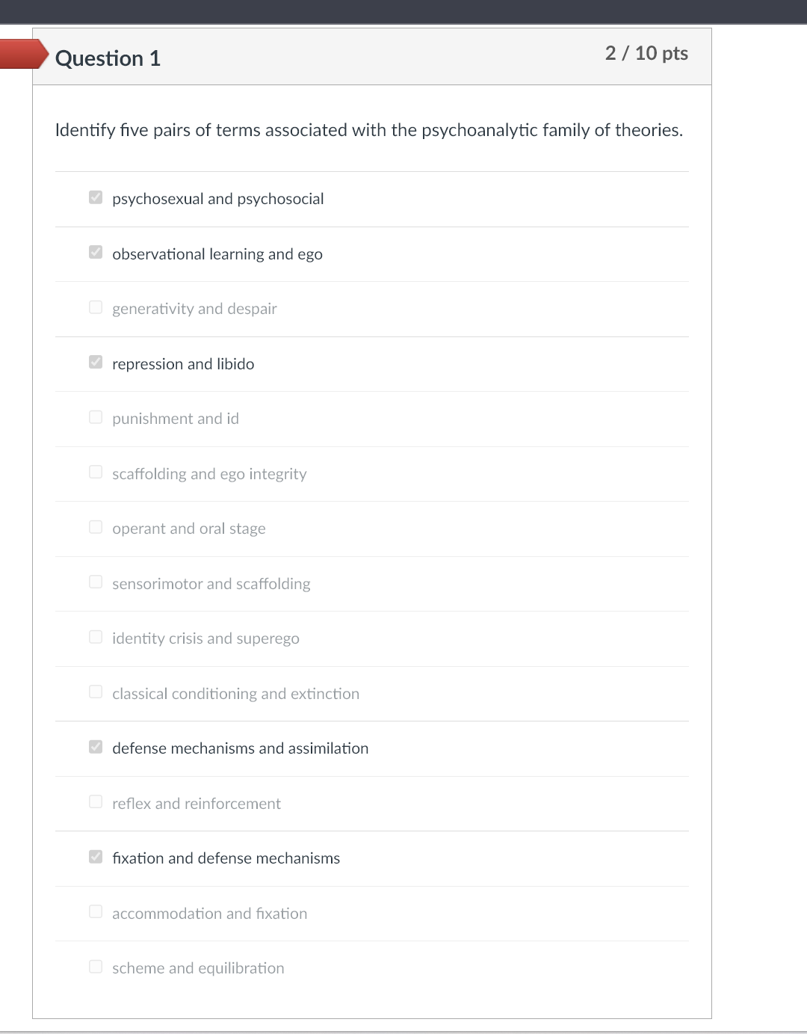Image resolution: width=807 pixels, height=1034 pixels.
Task: Uncheck defense mechanisms and assimilation
Action: click(x=96, y=746)
